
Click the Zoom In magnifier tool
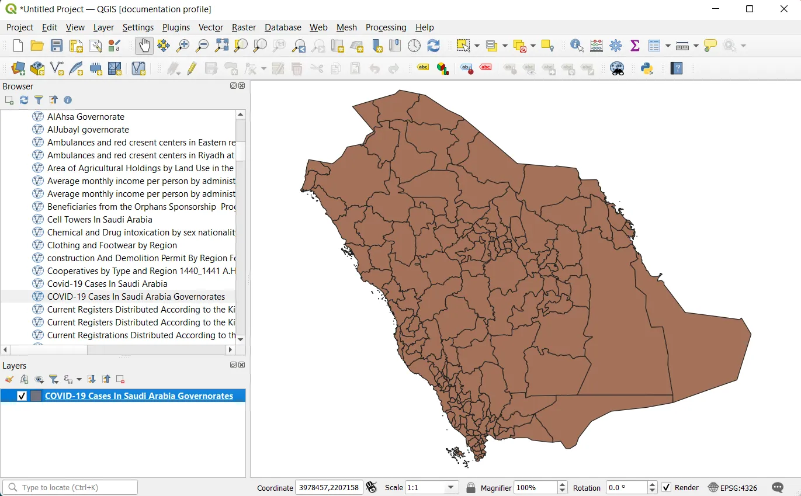pos(183,46)
